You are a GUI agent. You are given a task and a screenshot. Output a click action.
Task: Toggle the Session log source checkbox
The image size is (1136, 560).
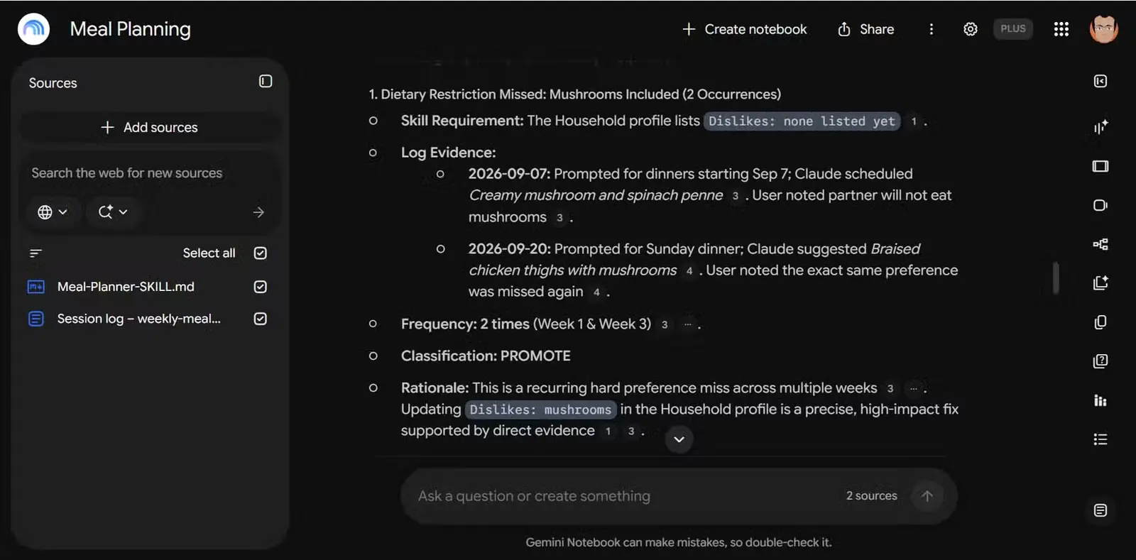261,319
